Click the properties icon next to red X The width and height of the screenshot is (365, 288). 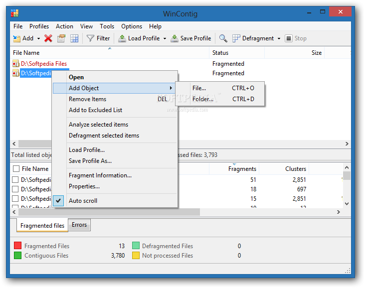[61, 38]
